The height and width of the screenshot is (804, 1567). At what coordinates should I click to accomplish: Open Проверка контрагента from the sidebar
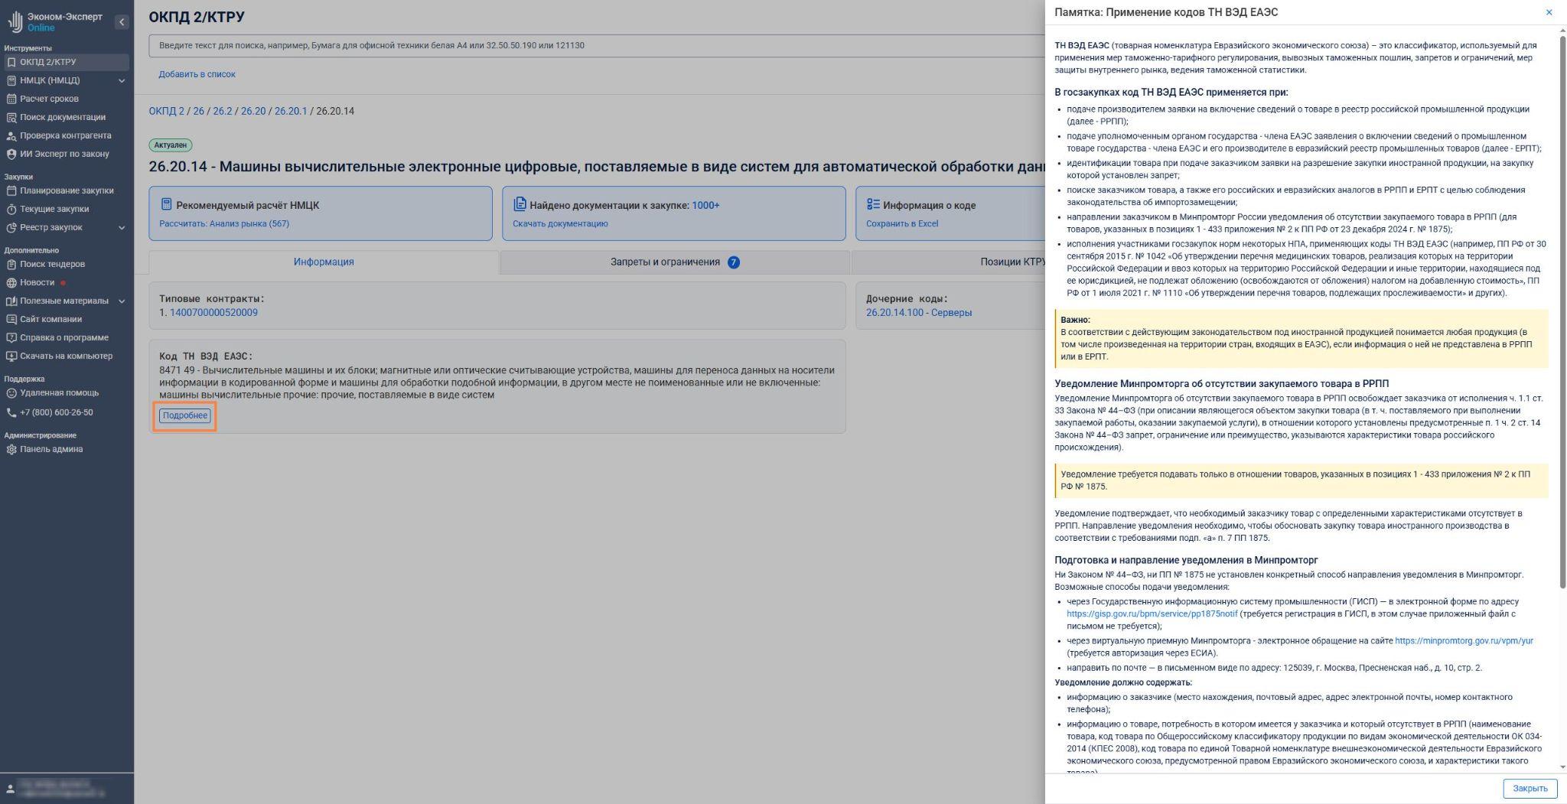(65, 135)
